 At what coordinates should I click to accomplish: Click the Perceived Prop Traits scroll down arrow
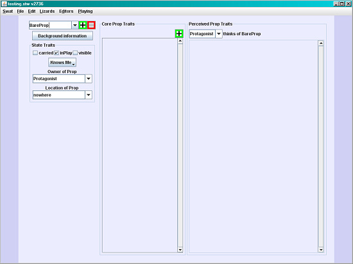[x=321, y=250]
